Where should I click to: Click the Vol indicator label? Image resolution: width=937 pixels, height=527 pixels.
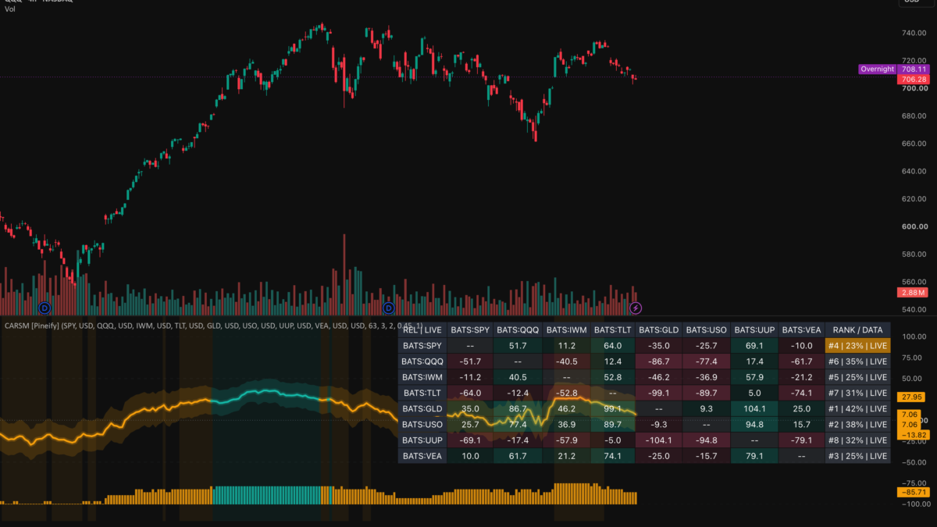tap(9, 9)
